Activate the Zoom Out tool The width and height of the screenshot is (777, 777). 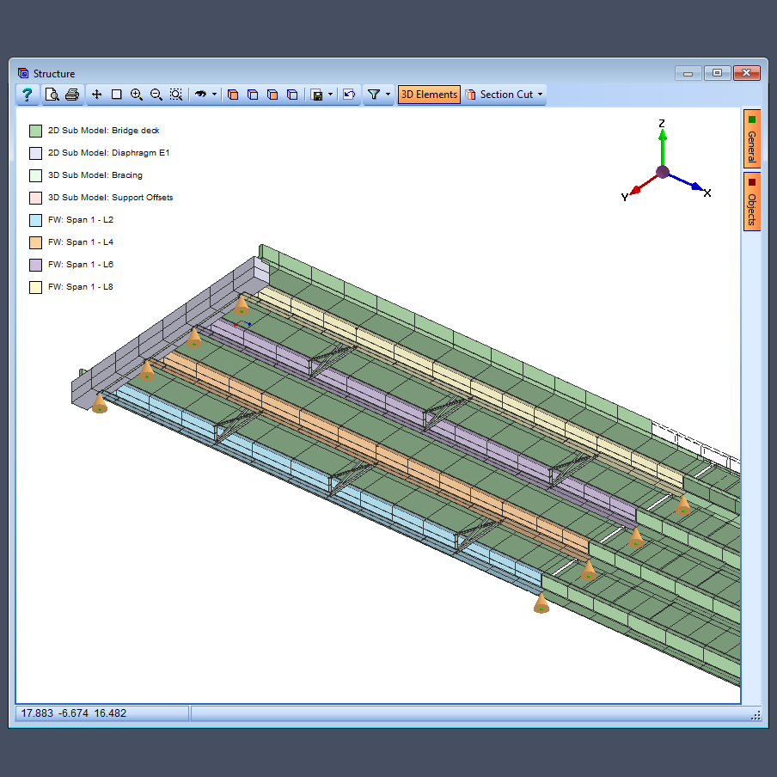pyautogui.click(x=156, y=95)
